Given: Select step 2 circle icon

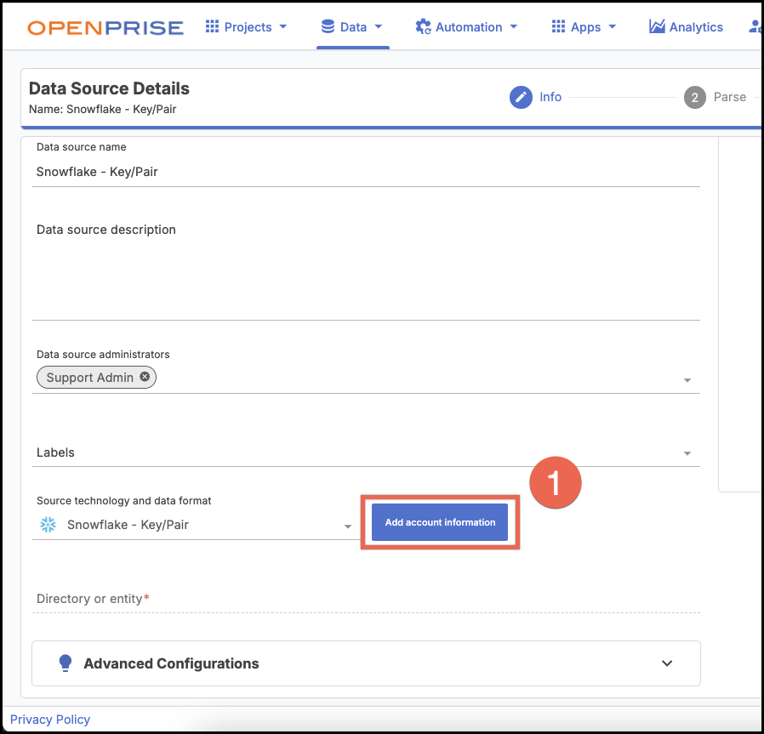Looking at the screenshot, I should point(695,98).
